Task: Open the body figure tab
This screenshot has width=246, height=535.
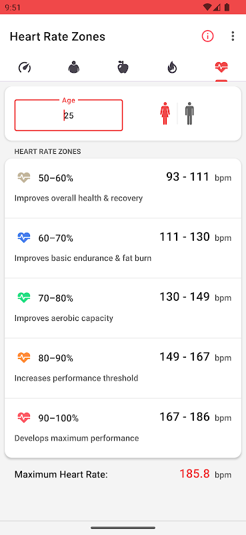Action: 74,68
